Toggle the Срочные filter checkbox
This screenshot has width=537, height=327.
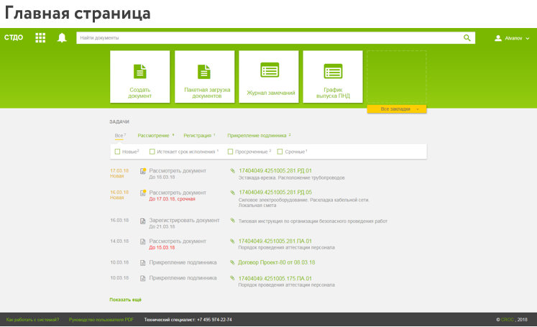coord(280,152)
